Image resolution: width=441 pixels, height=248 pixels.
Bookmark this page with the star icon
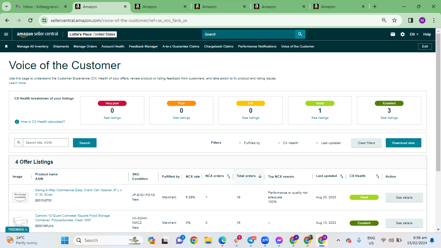coord(395,20)
